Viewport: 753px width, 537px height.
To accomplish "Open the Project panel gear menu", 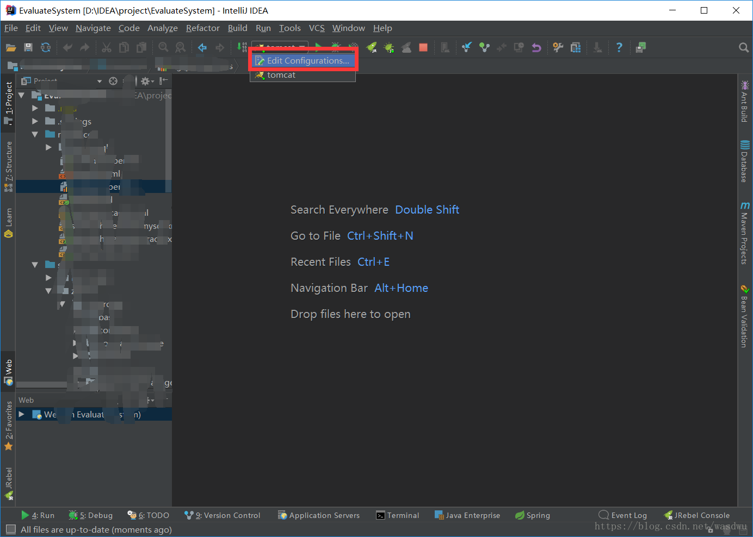I will (147, 81).
